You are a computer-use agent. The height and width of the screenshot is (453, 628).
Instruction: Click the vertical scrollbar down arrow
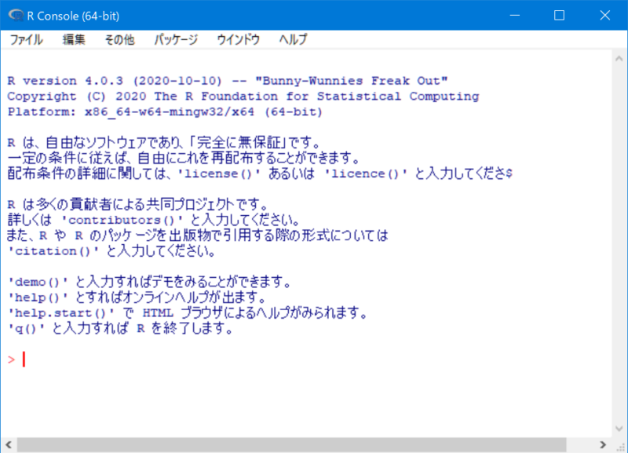(x=619, y=429)
